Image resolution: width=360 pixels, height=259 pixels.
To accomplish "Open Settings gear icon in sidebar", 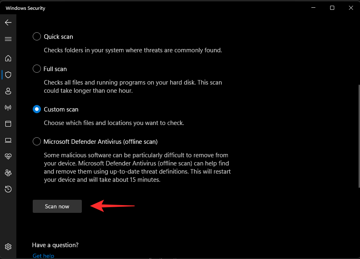I will click(x=8, y=247).
